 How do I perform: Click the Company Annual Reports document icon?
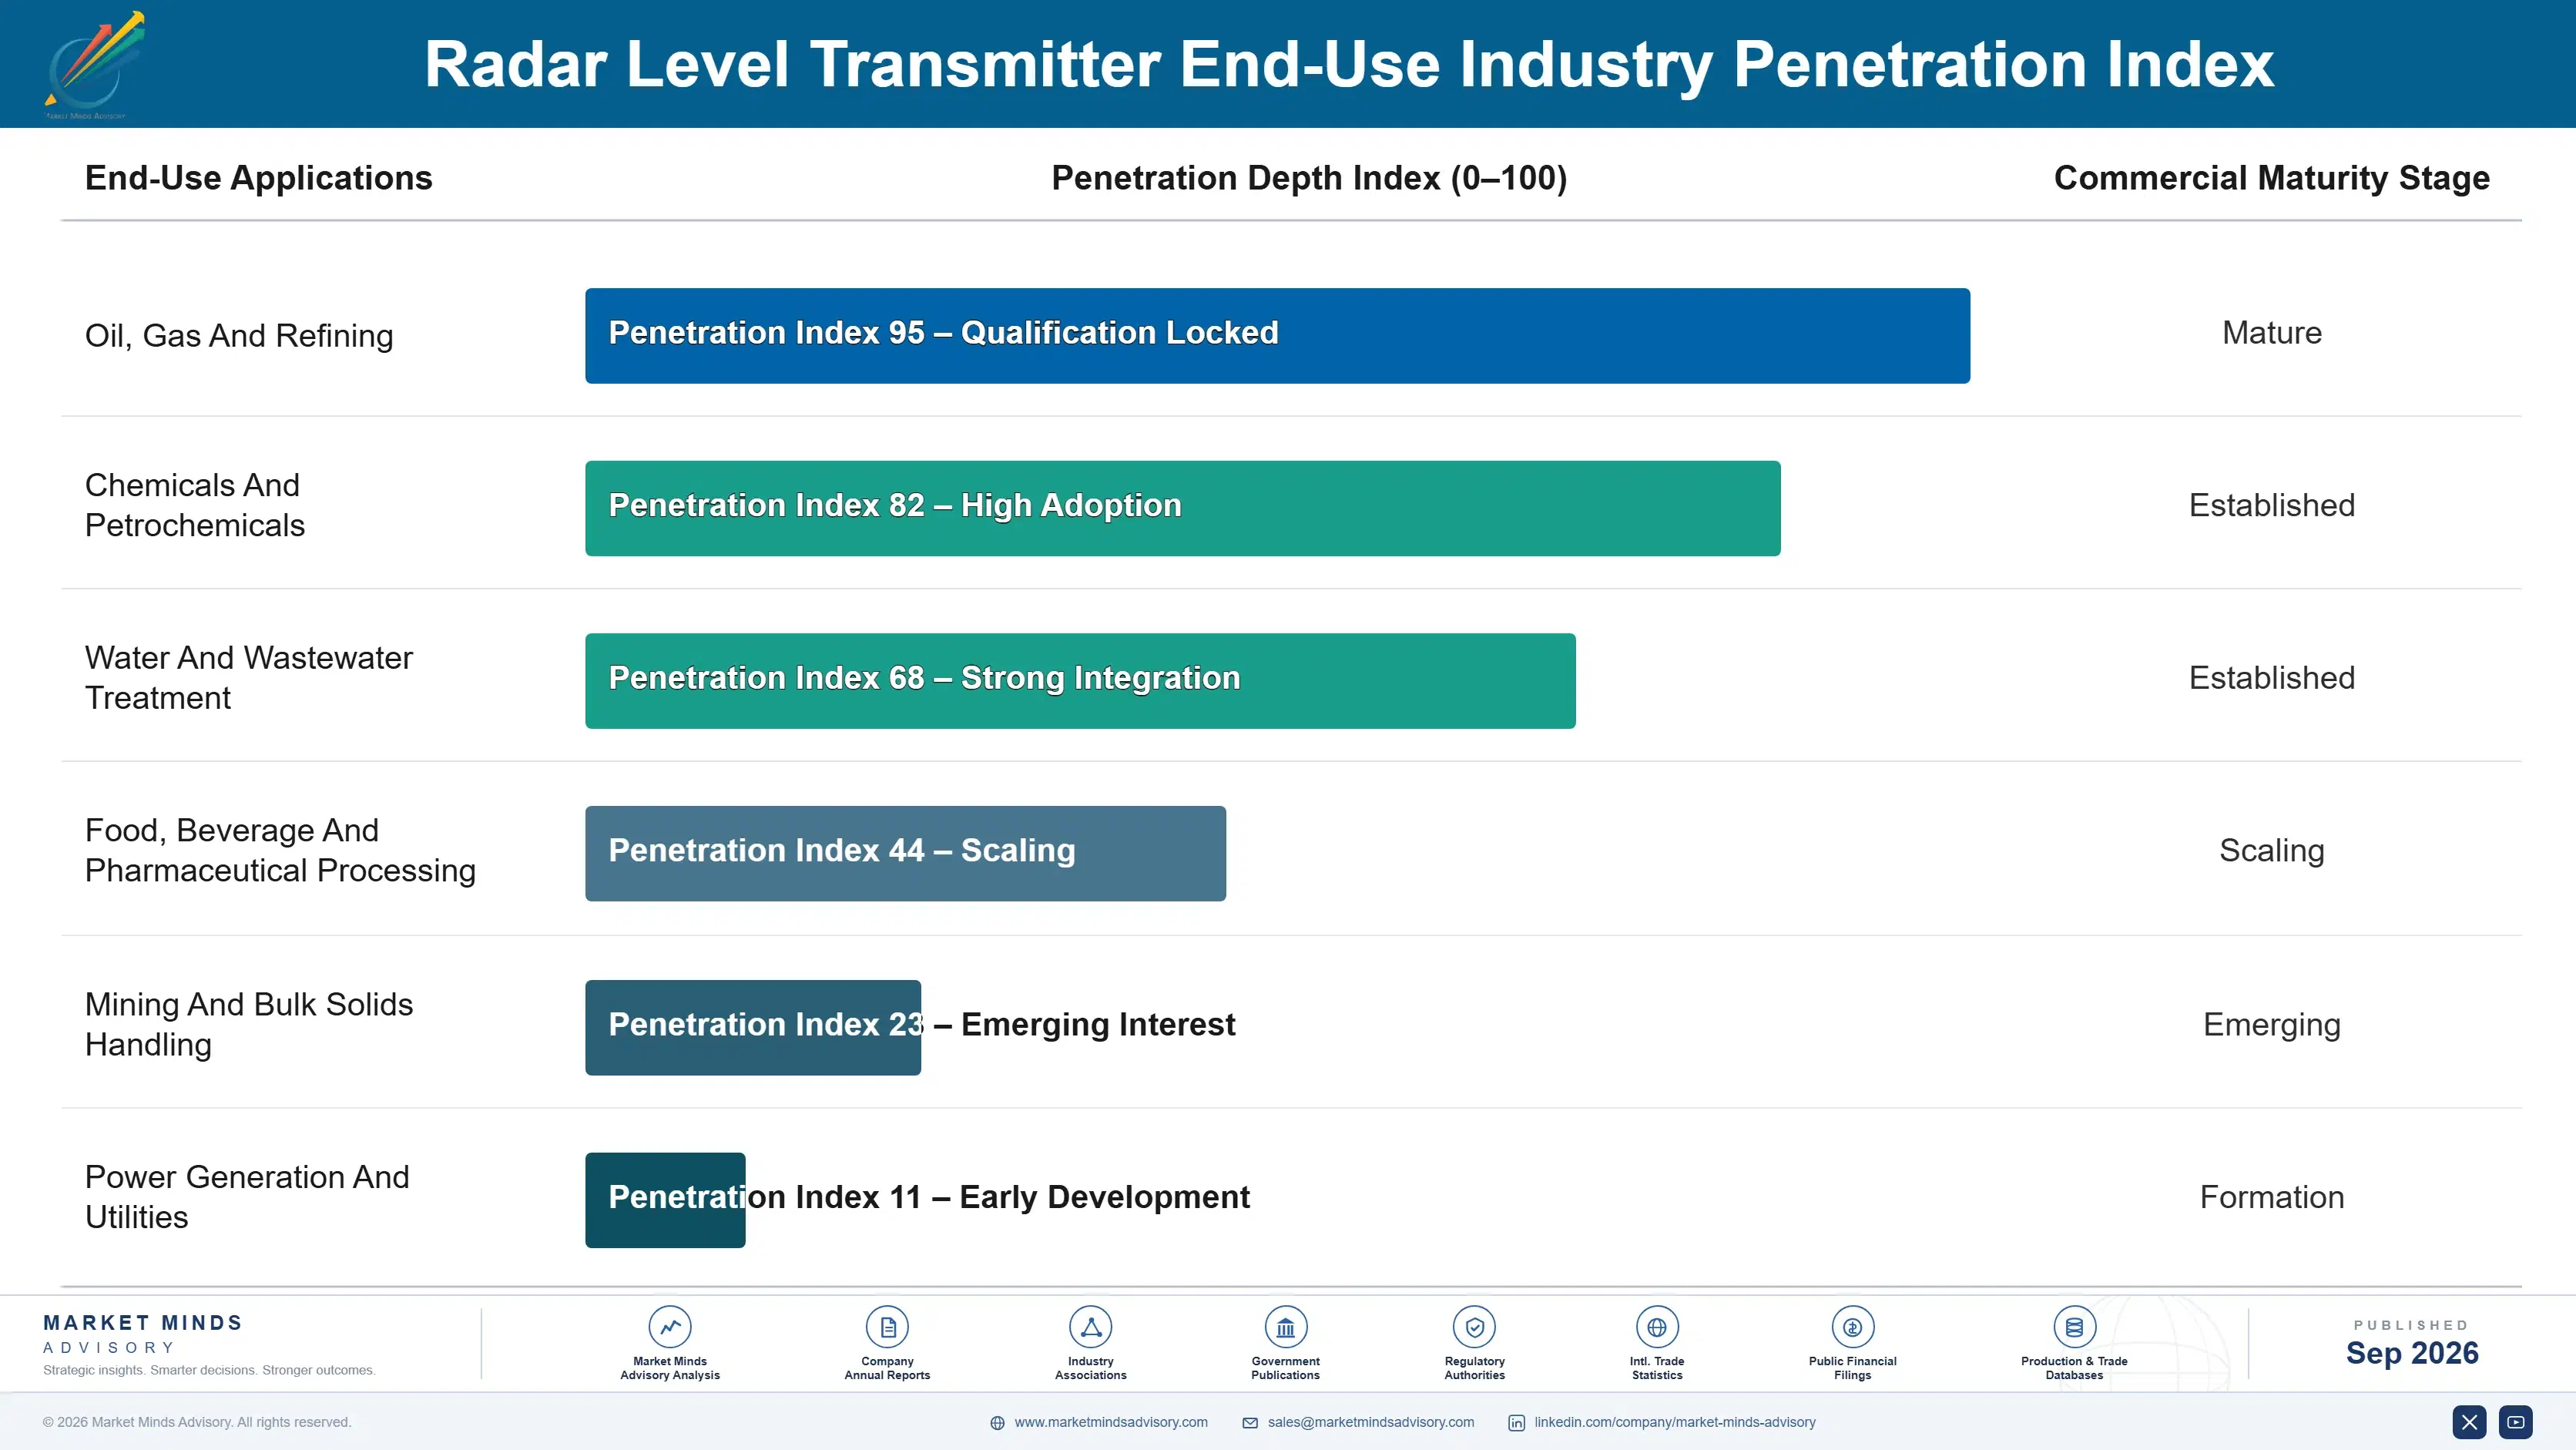click(x=887, y=1327)
